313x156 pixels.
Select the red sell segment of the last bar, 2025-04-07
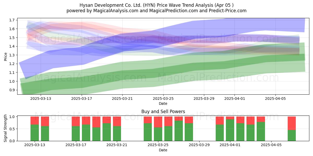(292, 123)
